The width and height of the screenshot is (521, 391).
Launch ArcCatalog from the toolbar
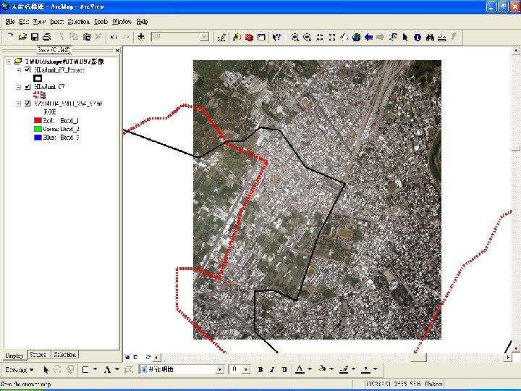pyautogui.click(x=237, y=37)
